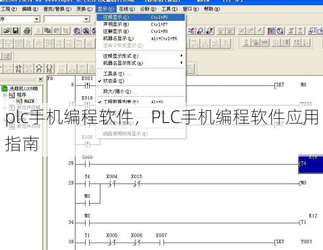The width and height of the screenshot is (323, 250).
Task: Select the application instruction F8 tool
Action: 49,69
